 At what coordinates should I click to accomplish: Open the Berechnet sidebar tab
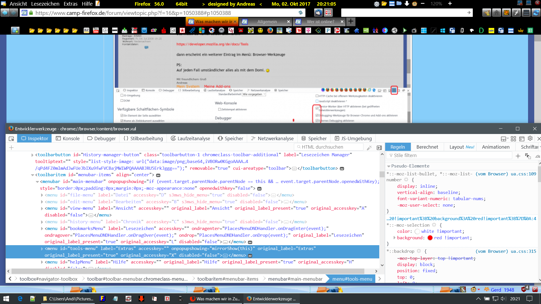427,147
